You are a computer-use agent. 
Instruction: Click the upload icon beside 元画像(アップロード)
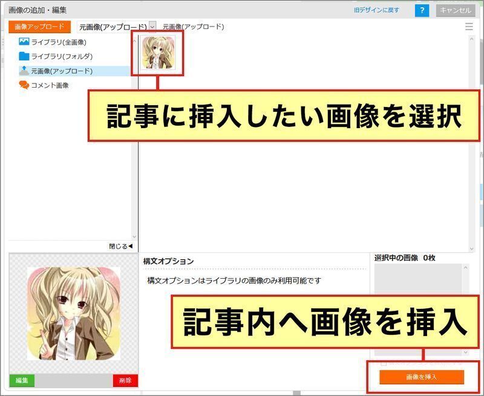coord(24,71)
